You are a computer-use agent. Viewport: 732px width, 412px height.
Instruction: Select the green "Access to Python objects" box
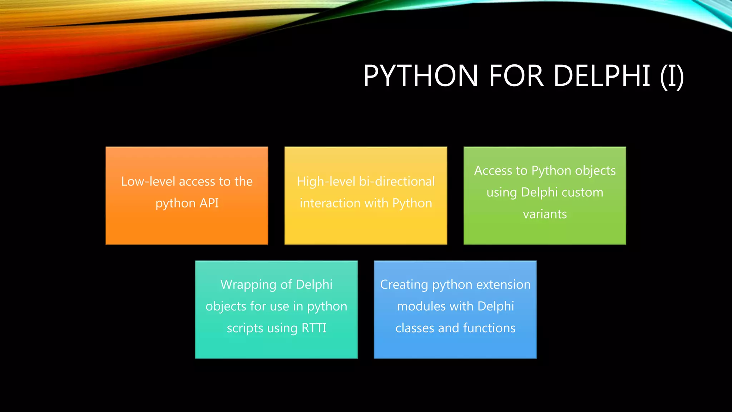(x=545, y=196)
